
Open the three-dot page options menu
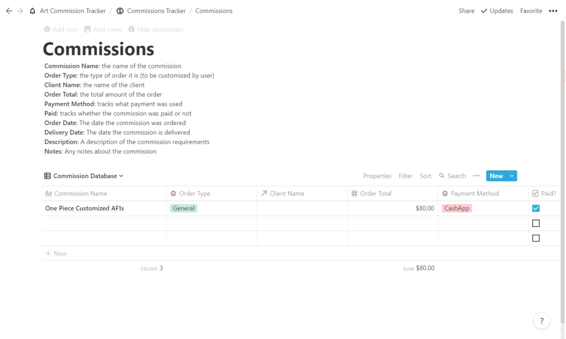click(553, 11)
